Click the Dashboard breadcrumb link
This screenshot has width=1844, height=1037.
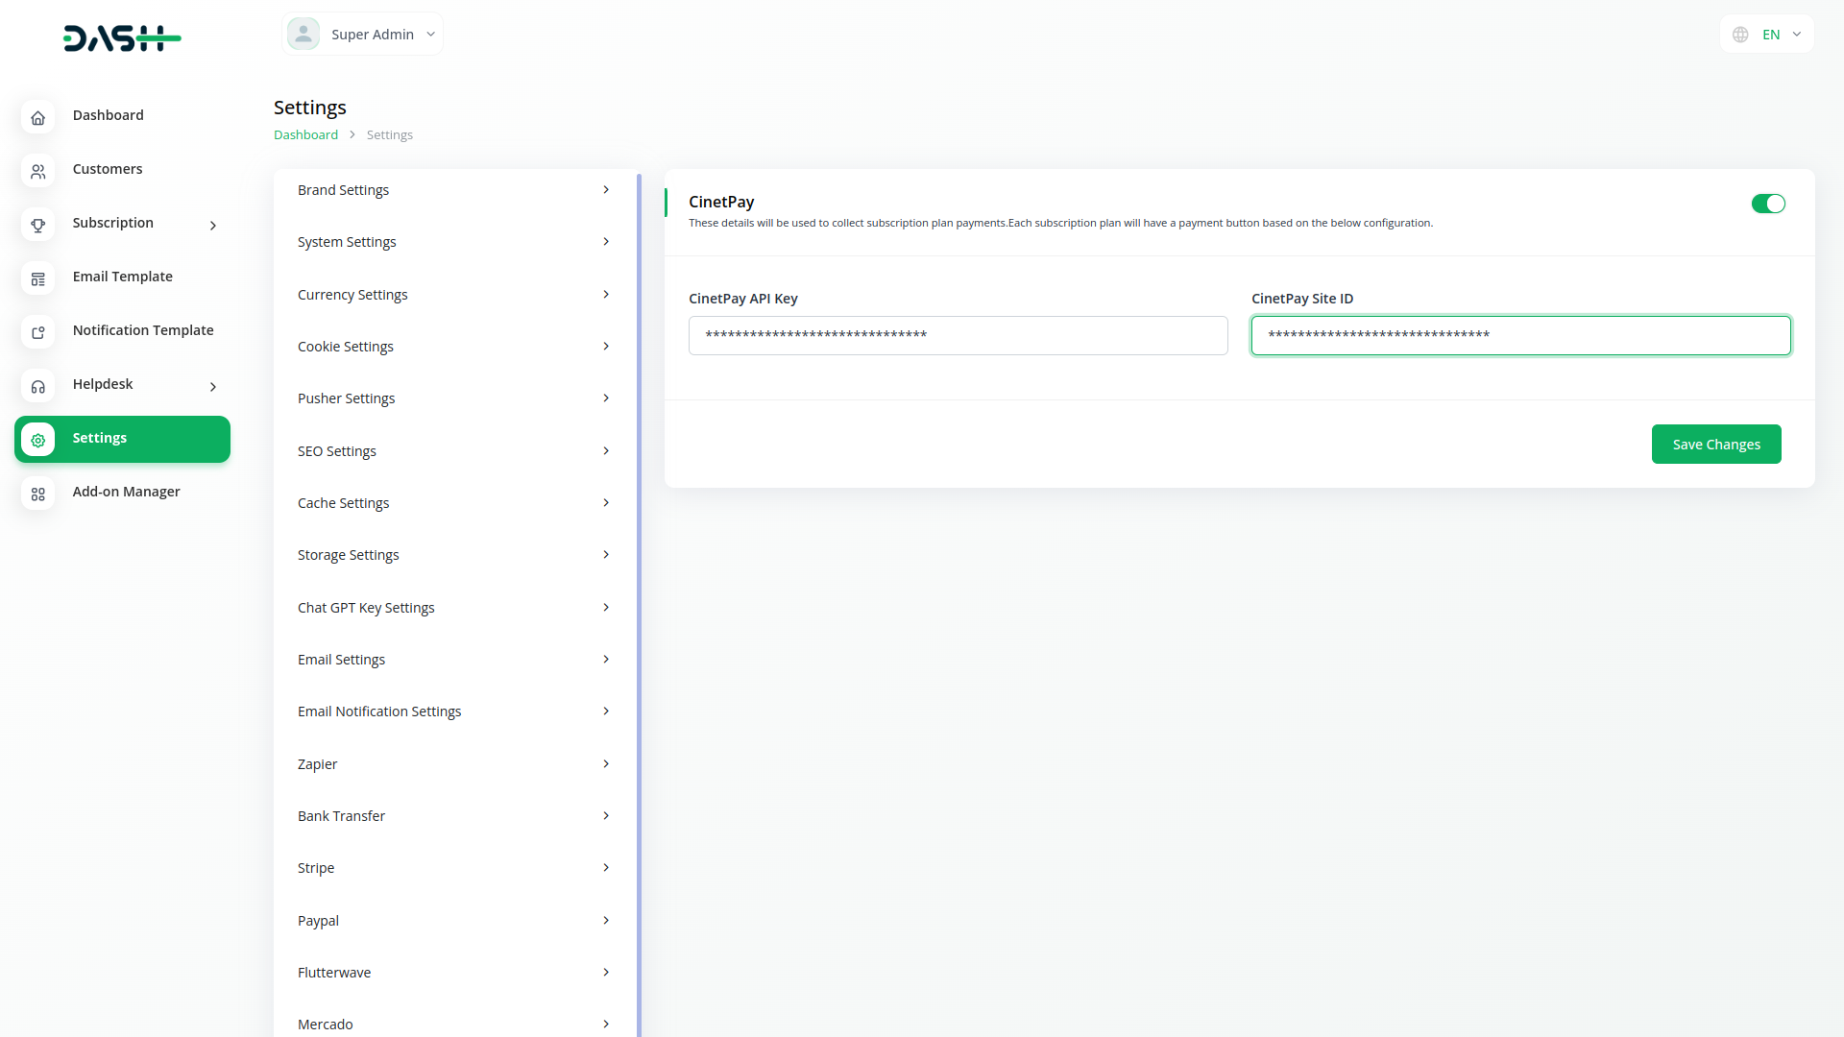[305, 135]
